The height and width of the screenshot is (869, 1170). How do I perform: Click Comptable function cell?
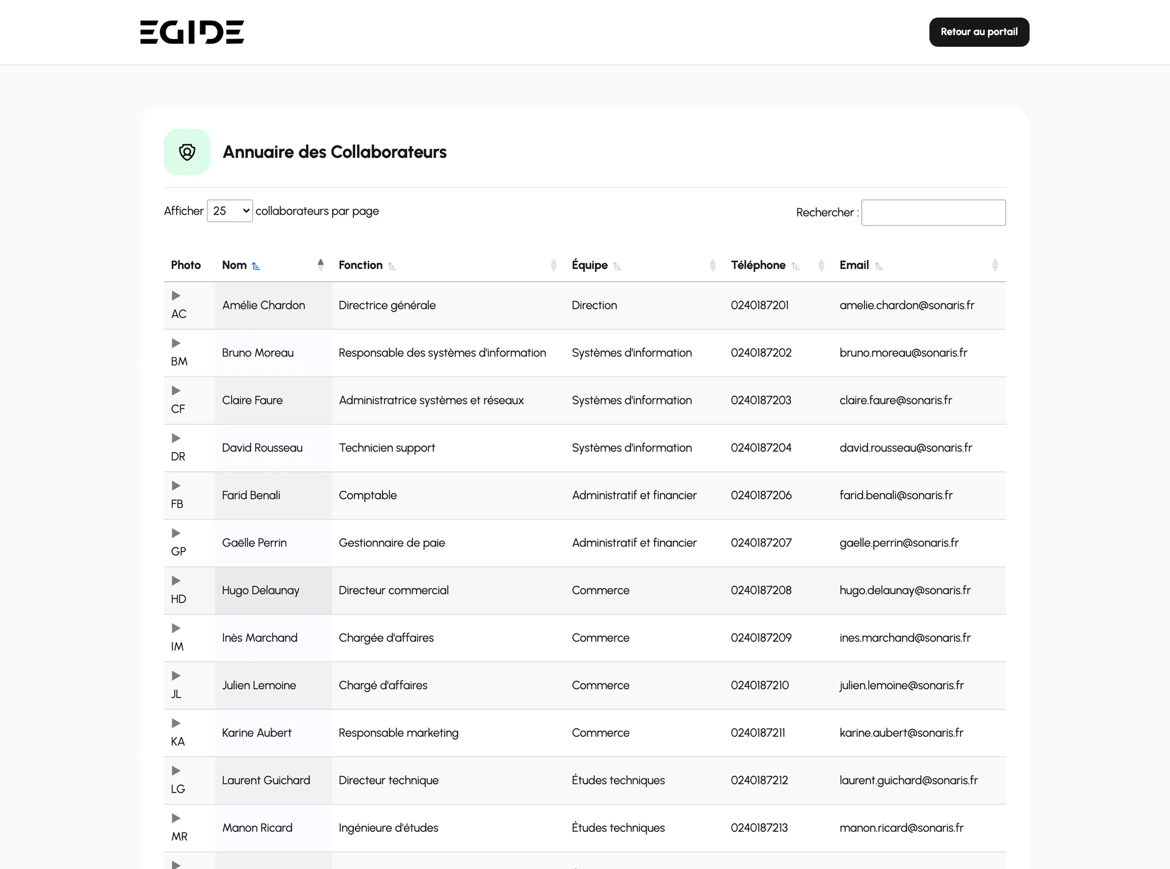pos(368,495)
